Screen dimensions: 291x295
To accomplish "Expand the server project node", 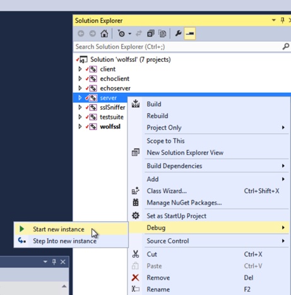I will pos(80,98).
